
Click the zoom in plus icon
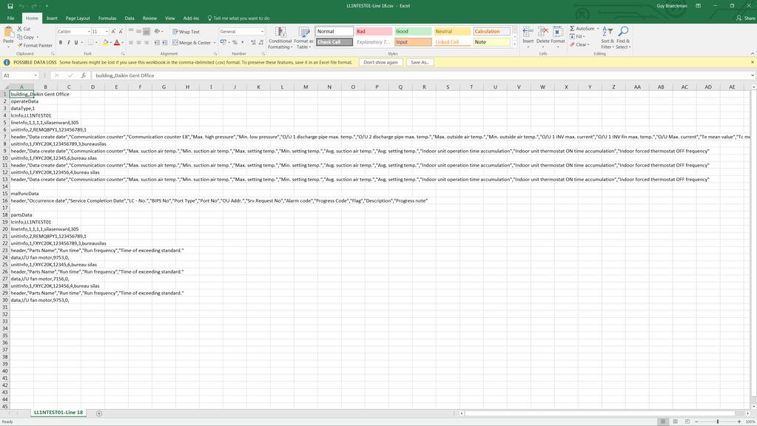coord(739,422)
